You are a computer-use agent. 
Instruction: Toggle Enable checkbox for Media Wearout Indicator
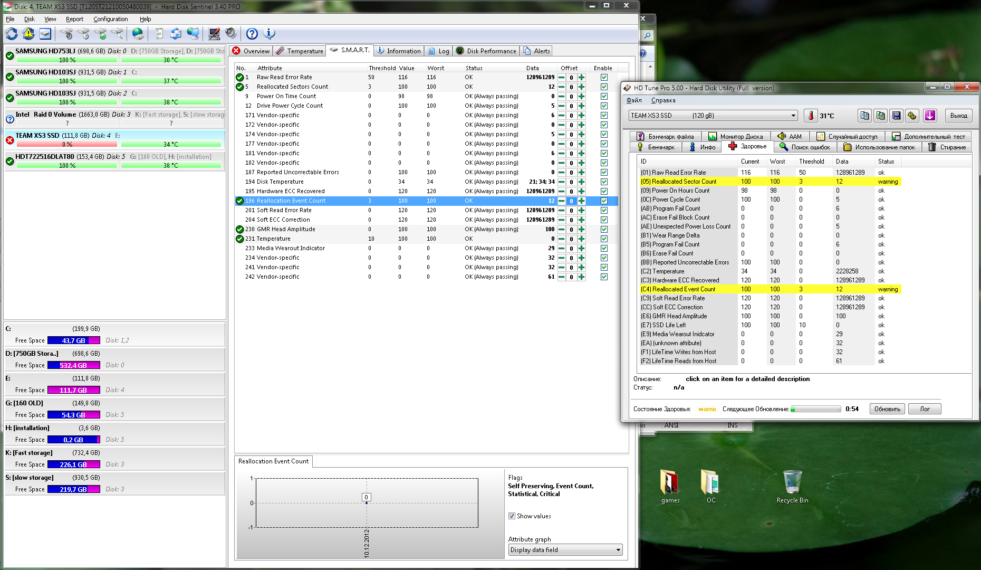click(x=604, y=249)
